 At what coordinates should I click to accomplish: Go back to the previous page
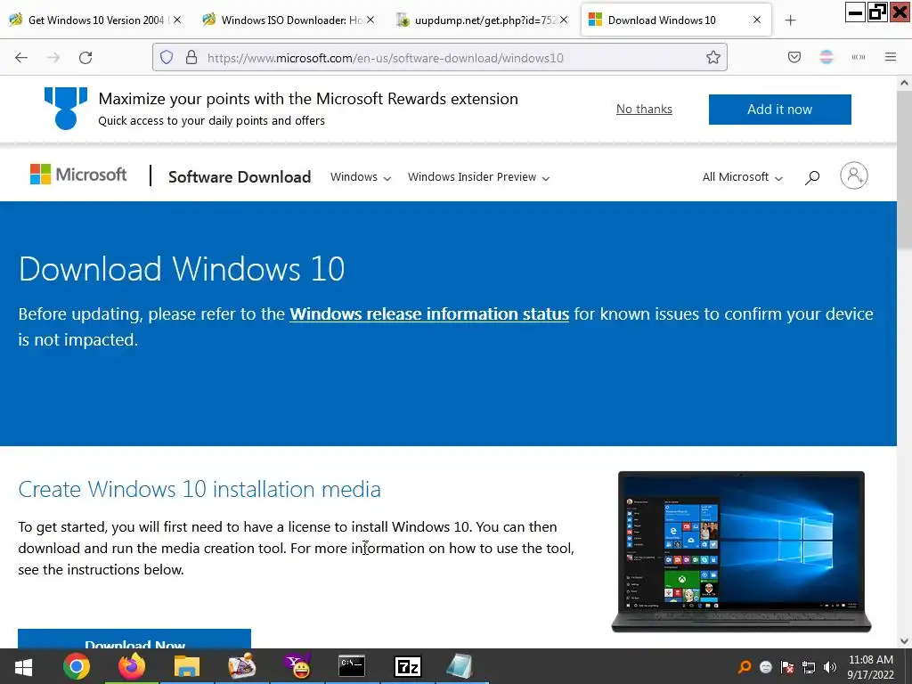21,57
